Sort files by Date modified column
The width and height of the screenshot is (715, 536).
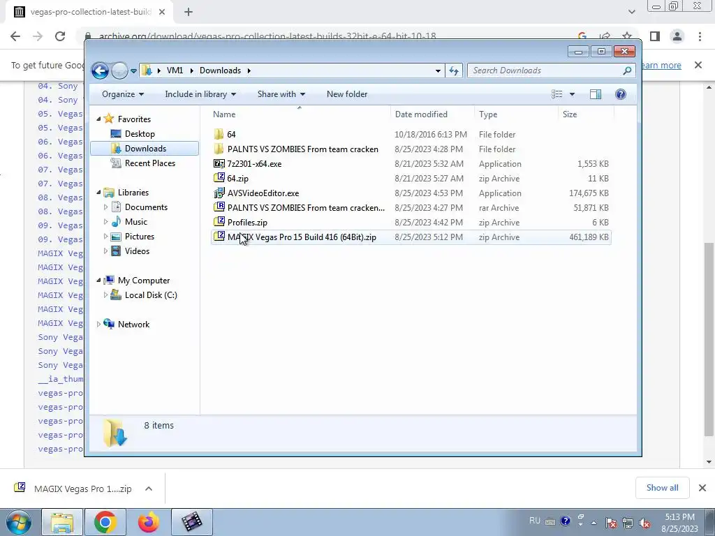coord(432,114)
